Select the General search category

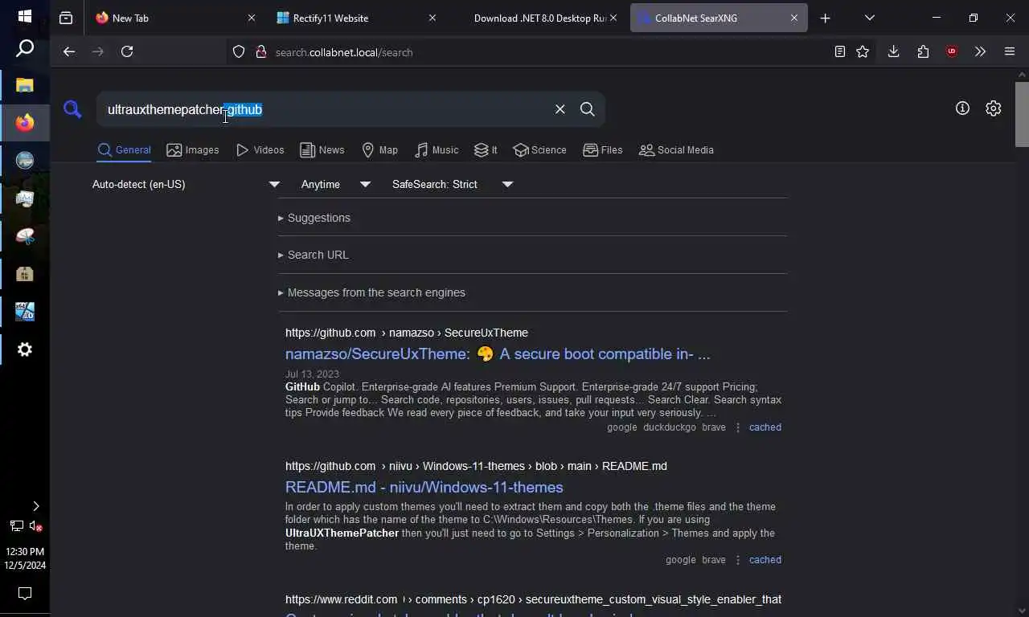(x=125, y=149)
